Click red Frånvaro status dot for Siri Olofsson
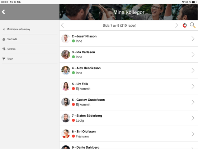 click(74, 136)
